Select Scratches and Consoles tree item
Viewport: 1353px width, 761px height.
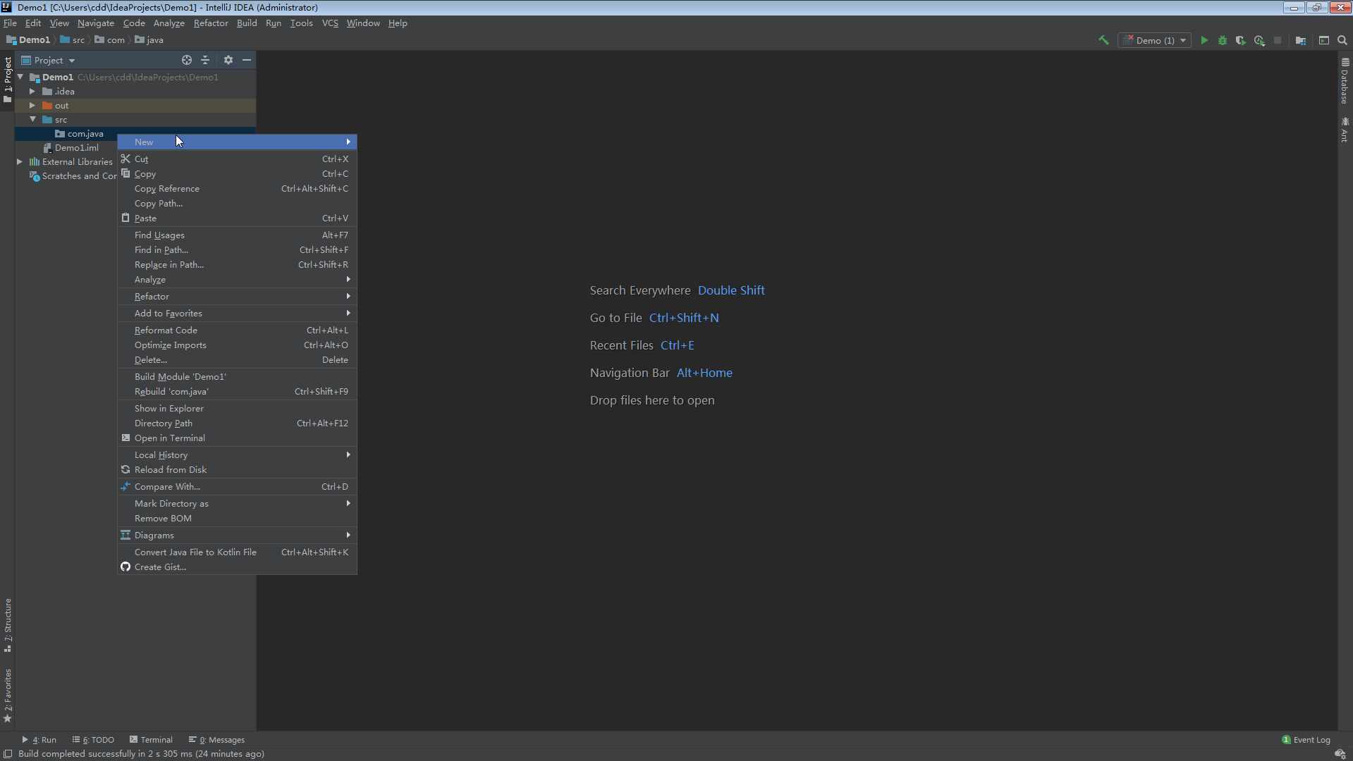73,175
